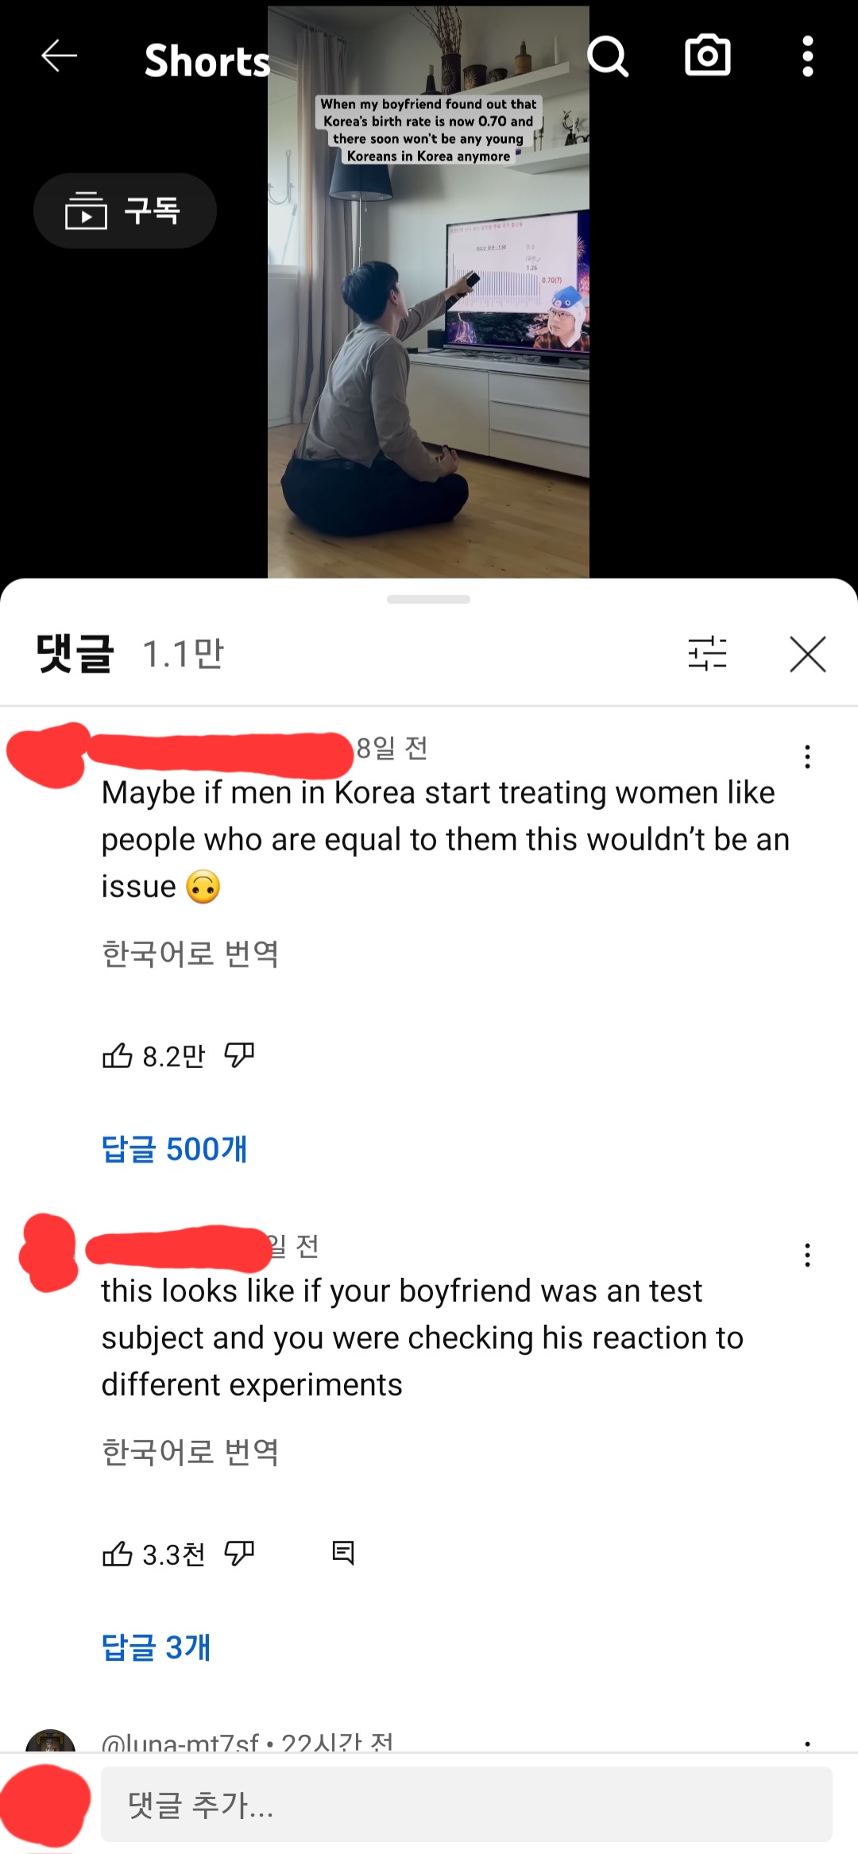Expand the 답글 3개 replies
This screenshot has width=858, height=1854.
pos(157,1647)
